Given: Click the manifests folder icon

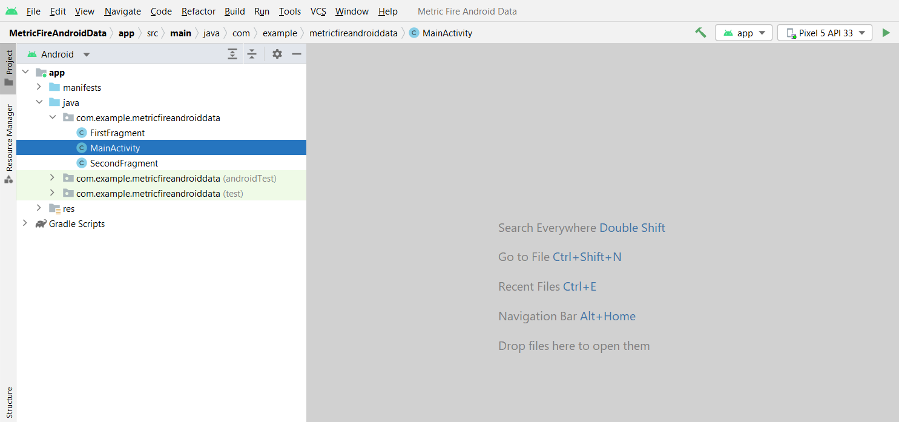Looking at the screenshot, I should pos(54,87).
